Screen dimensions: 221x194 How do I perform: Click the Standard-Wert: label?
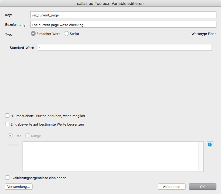(22, 48)
